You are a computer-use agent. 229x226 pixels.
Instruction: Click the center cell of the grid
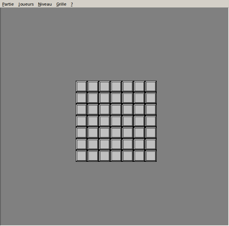(x=116, y=121)
